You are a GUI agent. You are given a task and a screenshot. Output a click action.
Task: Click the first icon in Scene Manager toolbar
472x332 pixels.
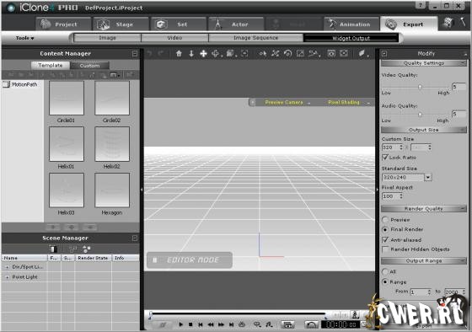tap(53, 249)
